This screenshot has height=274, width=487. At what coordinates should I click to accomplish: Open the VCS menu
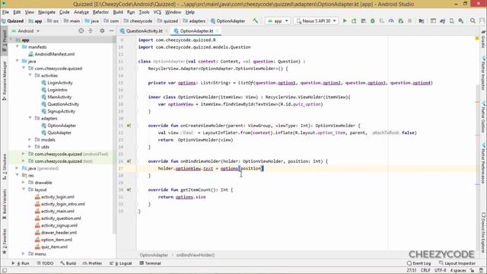(158, 12)
